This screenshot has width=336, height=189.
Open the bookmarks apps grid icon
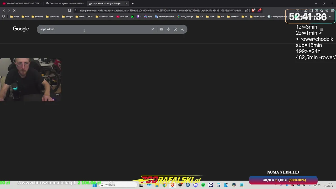pyautogui.click(x=3, y=17)
